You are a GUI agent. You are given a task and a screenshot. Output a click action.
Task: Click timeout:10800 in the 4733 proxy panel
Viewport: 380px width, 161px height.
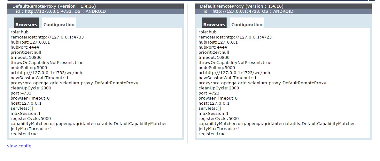pyautogui.click(x=26, y=58)
